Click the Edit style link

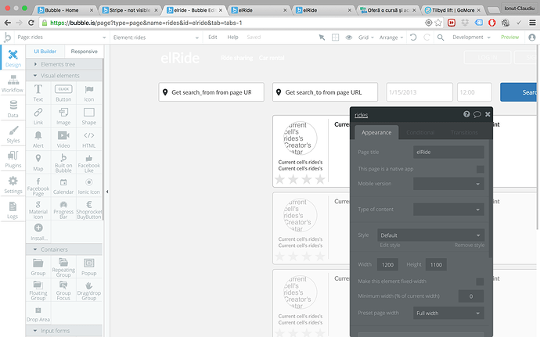pyautogui.click(x=390, y=245)
